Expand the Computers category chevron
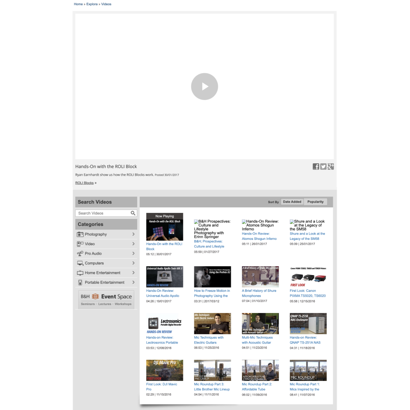The height and width of the screenshot is (410, 410). [133, 263]
